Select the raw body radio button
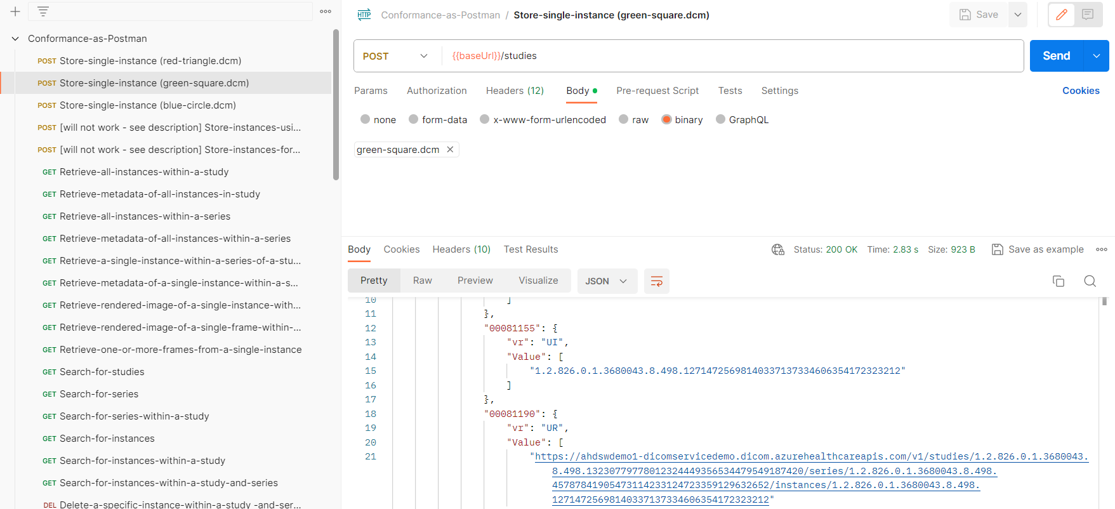The height and width of the screenshot is (509, 1115). point(624,119)
